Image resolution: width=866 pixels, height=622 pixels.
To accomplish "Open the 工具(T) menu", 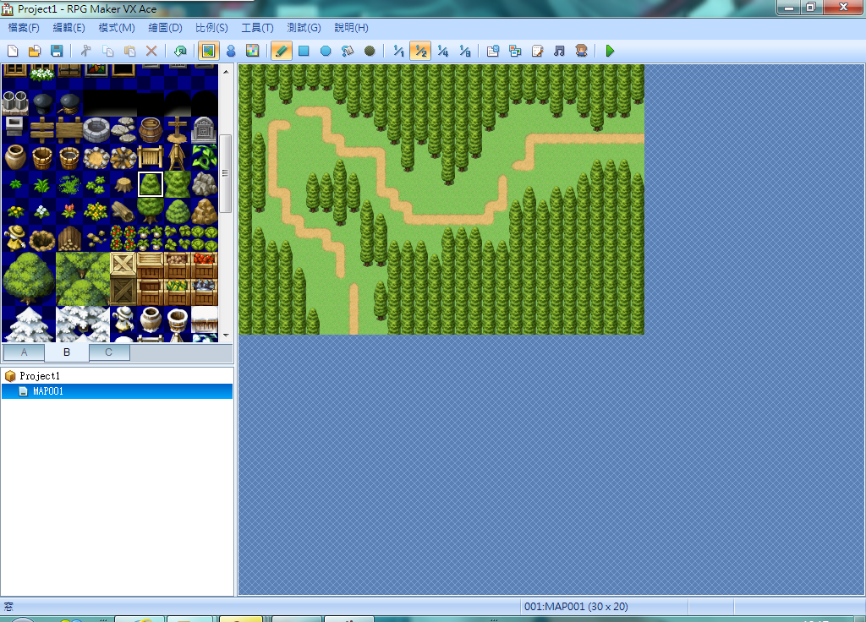I will coord(257,28).
